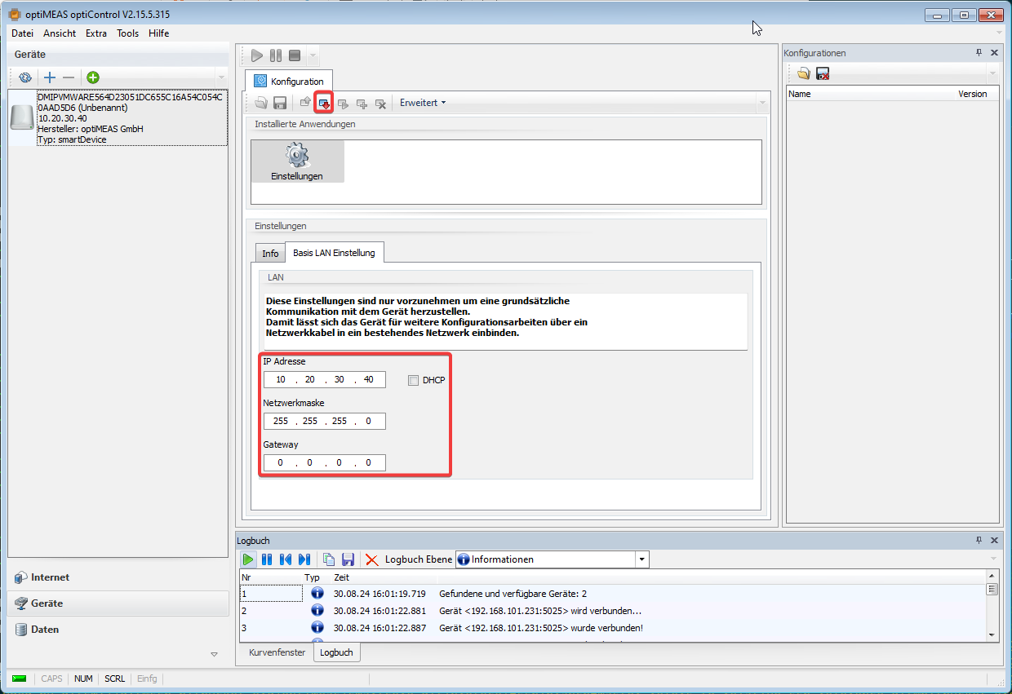Select log row 'wird verbunden...'

tap(613, 611)
